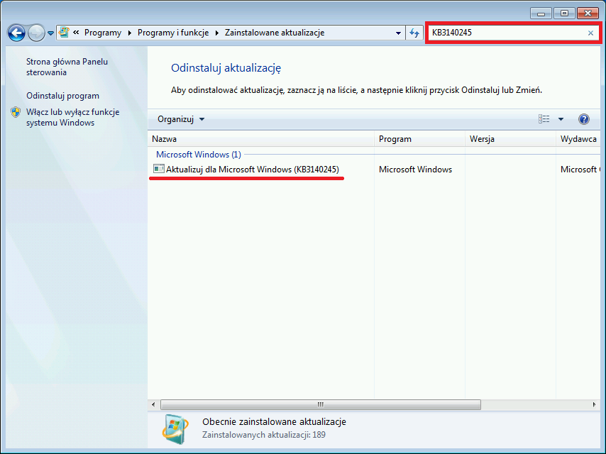The width and height of the screenshot is (606, 454).
Task: Sort by the Wydawca column header
Action: click(x=578, y=139)
